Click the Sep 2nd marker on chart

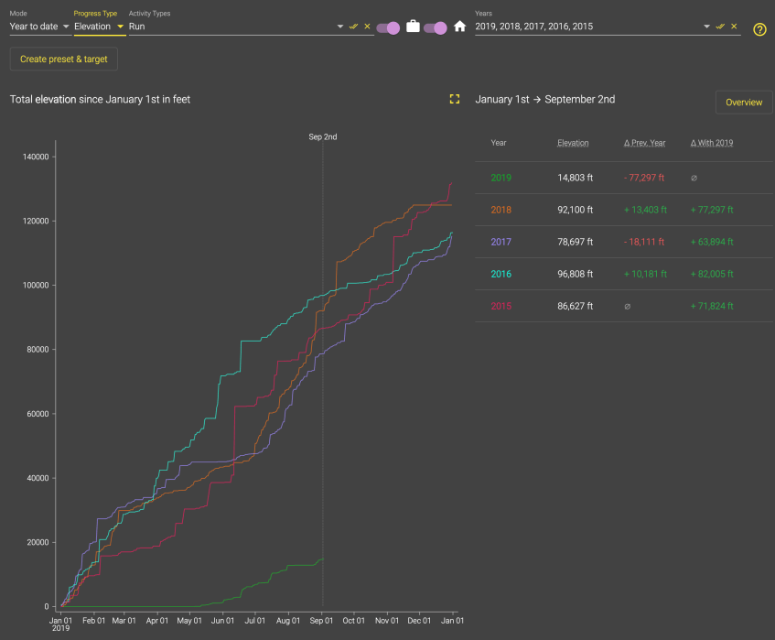pos(322,137)
